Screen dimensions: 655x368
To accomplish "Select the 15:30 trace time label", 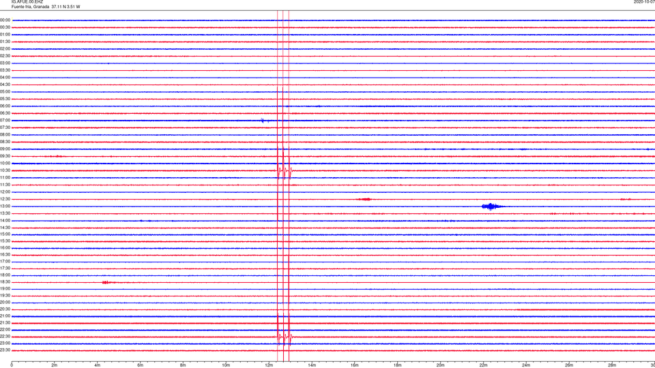I will click(x=5, y=241).
